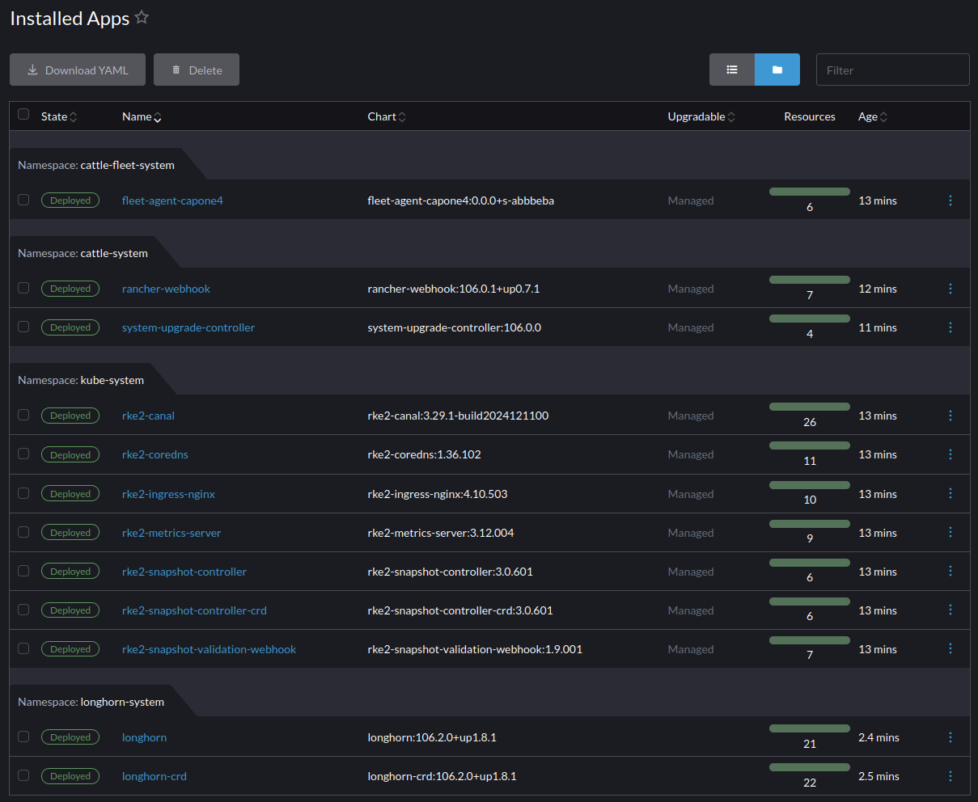Open the rke2-ingress-nginx app link

[x=168, y=494]
